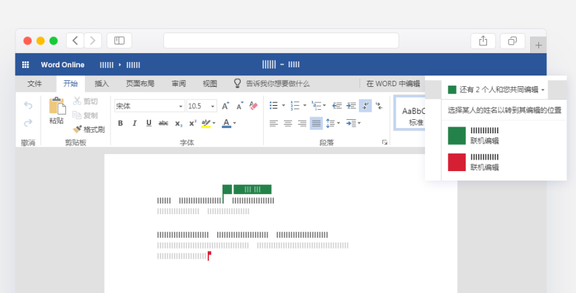The image size is (576, 293).
Task: Click the Grow Font icon
Action: tap(225, 106)
